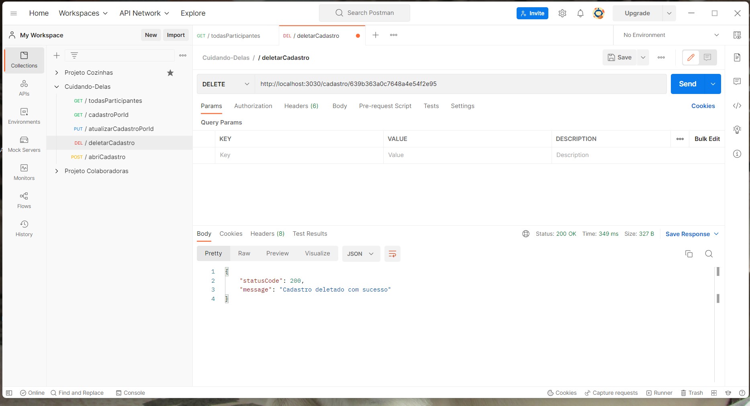The height and width of the screenshot is (406, 750).
Task: Open the notifications bell
Action: coord(580,13)
